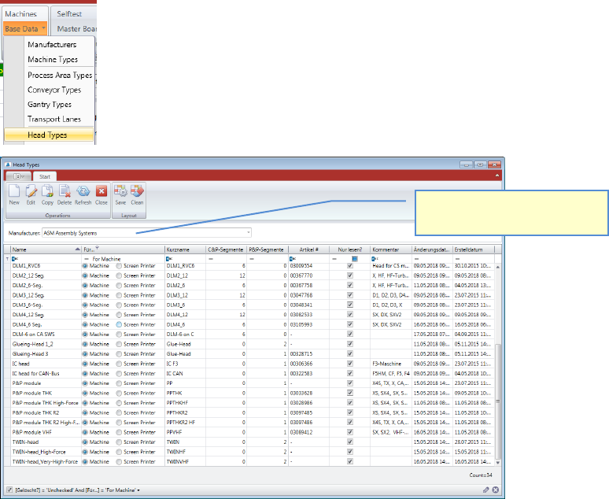The height and width of the screenshot is (499, 609).
Task: Toggle Nur lesen checkbox for DLM2_12 Seg.
Action: pyautogui.click(x=350, y=275)
